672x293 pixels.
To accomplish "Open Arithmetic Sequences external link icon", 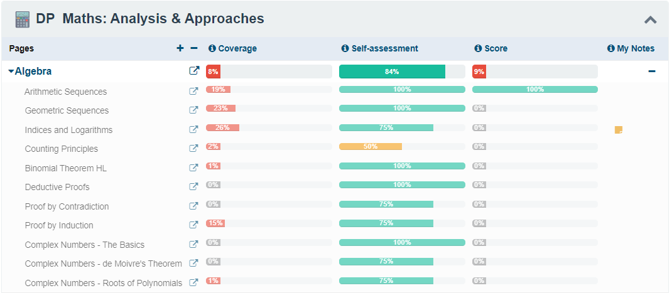I will click(x=194, y=91).
